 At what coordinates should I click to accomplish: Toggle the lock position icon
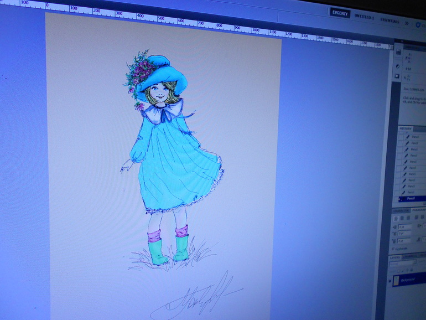click(407, 270)
